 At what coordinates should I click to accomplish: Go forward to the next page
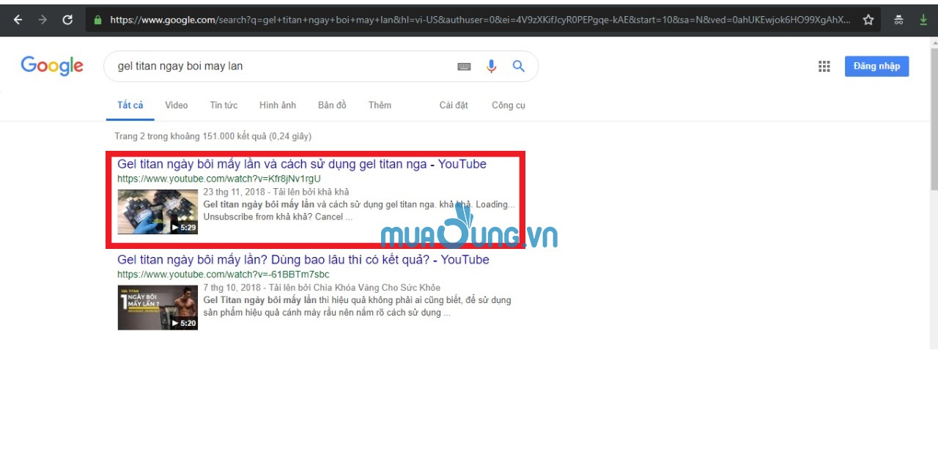43,20
